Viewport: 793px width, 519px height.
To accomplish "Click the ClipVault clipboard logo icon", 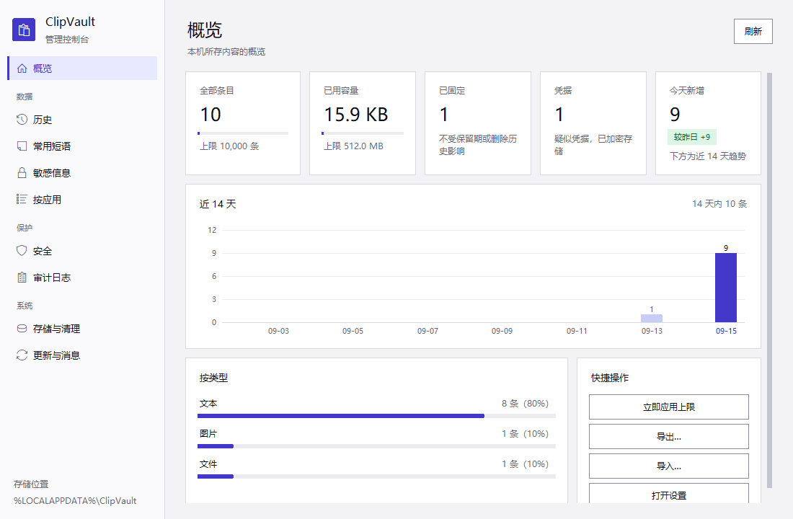I will click(24, 30).
